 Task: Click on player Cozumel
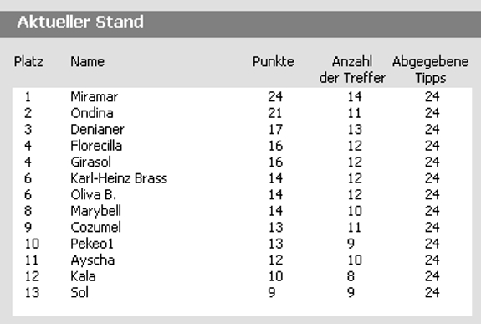coord(95,227)
